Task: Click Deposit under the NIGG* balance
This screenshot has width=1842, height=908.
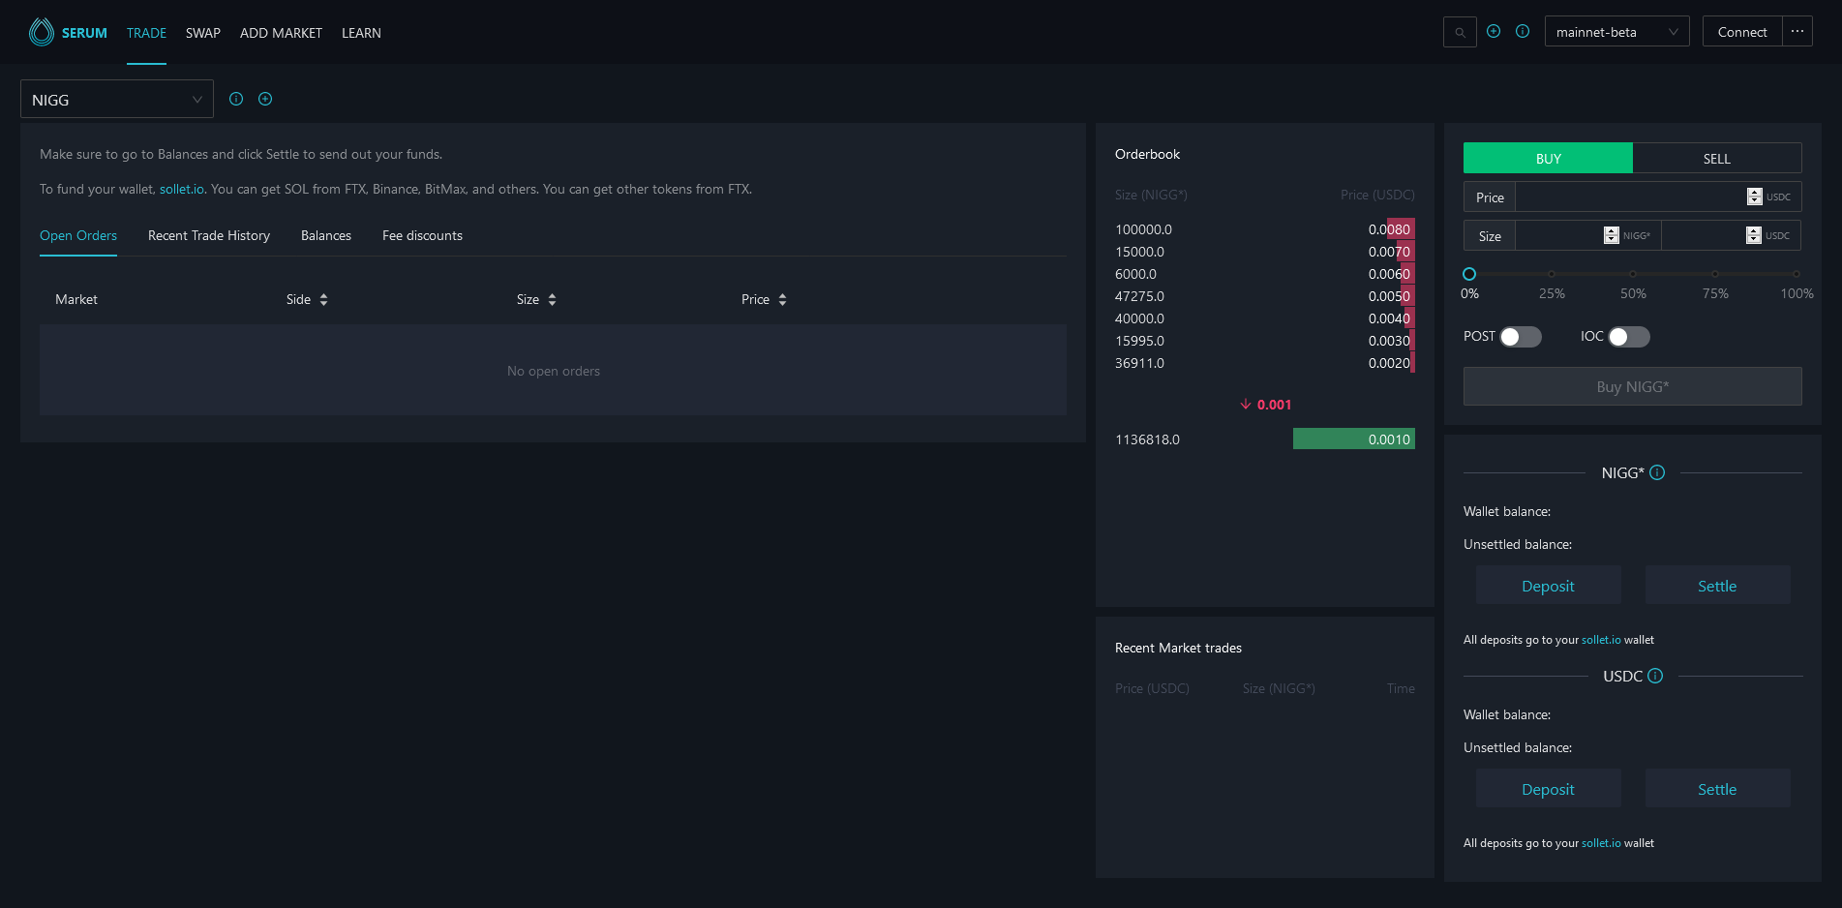Action: [x=1548, y=586]
